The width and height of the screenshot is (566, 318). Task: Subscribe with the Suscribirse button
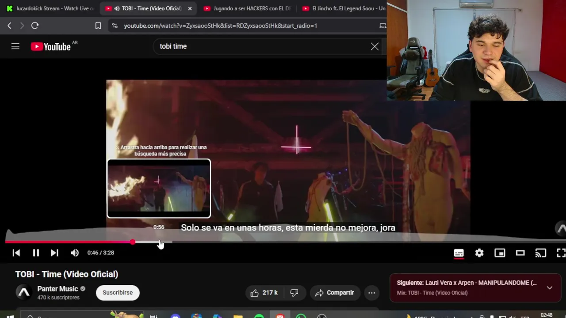[x=118, y=292]
